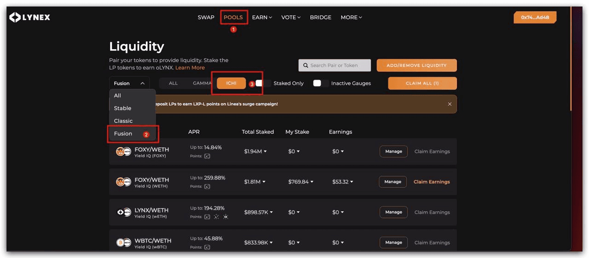Choose Fusion in the pool type list
Image resolution: width=589 pixels, height=258 pixels.
coord(133,134)
